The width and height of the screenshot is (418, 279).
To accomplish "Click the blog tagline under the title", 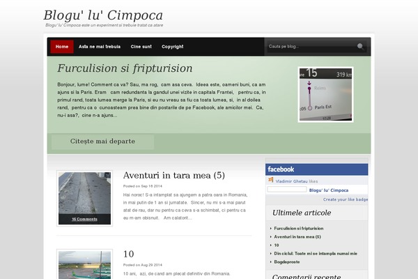I will tap(104, 25).
